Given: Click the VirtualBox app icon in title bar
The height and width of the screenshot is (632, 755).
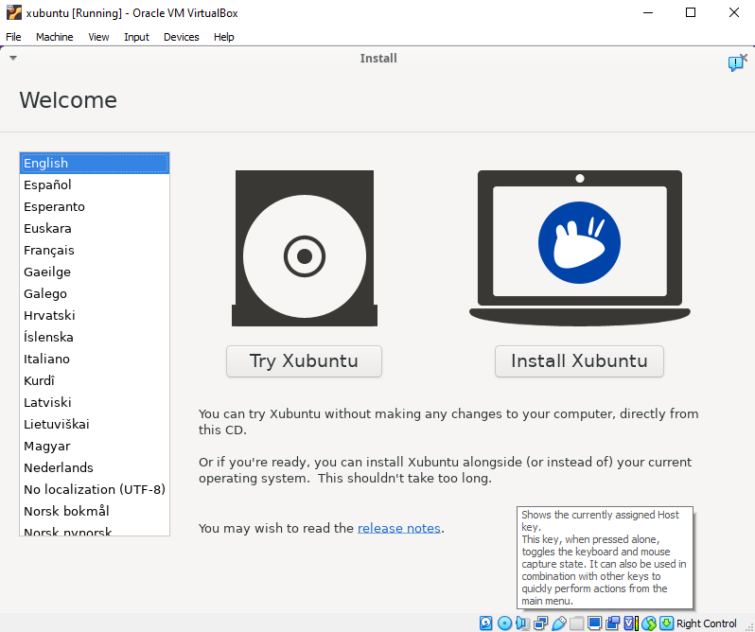Looking at the screenshot, I should (14, 12).
